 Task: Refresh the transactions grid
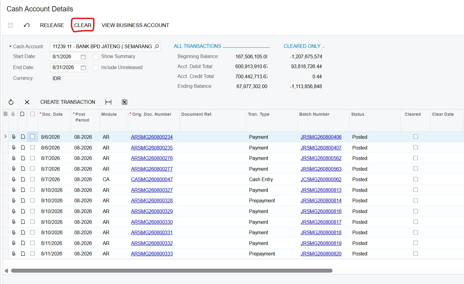coord(11,102)
